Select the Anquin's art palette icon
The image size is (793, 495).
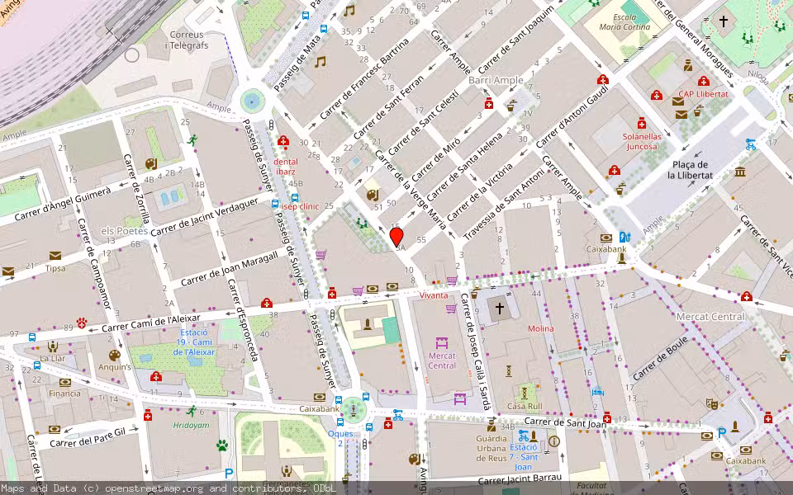(115, 355)
